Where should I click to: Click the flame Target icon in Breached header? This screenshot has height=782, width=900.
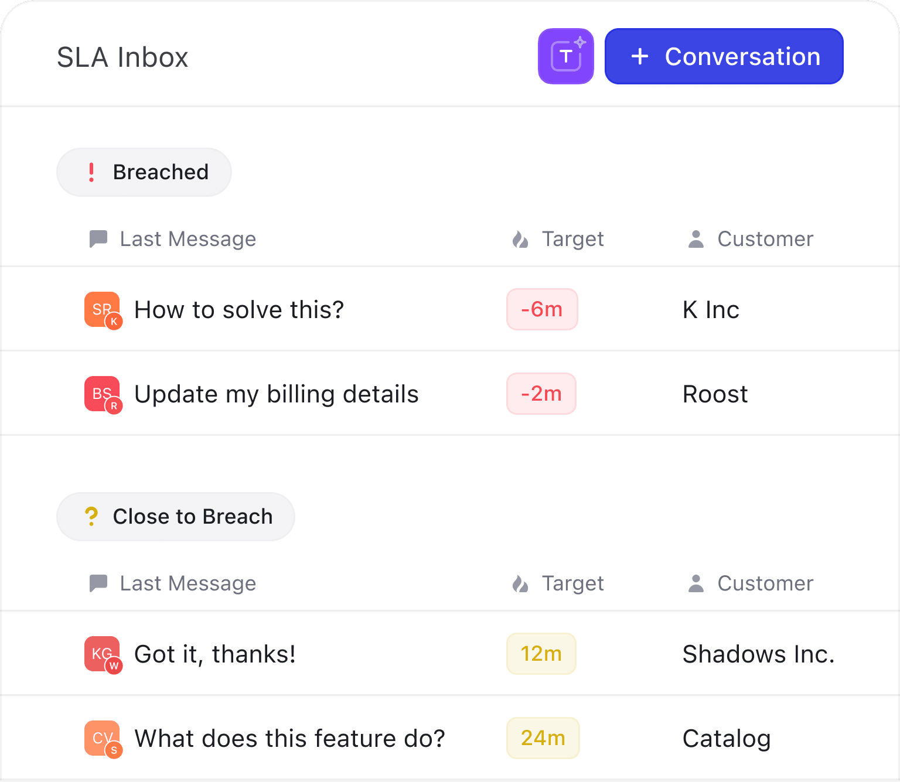pyautogui.click(x=520, y=239)
